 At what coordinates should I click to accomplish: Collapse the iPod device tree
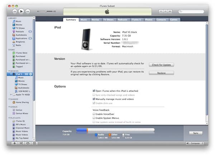11,74
